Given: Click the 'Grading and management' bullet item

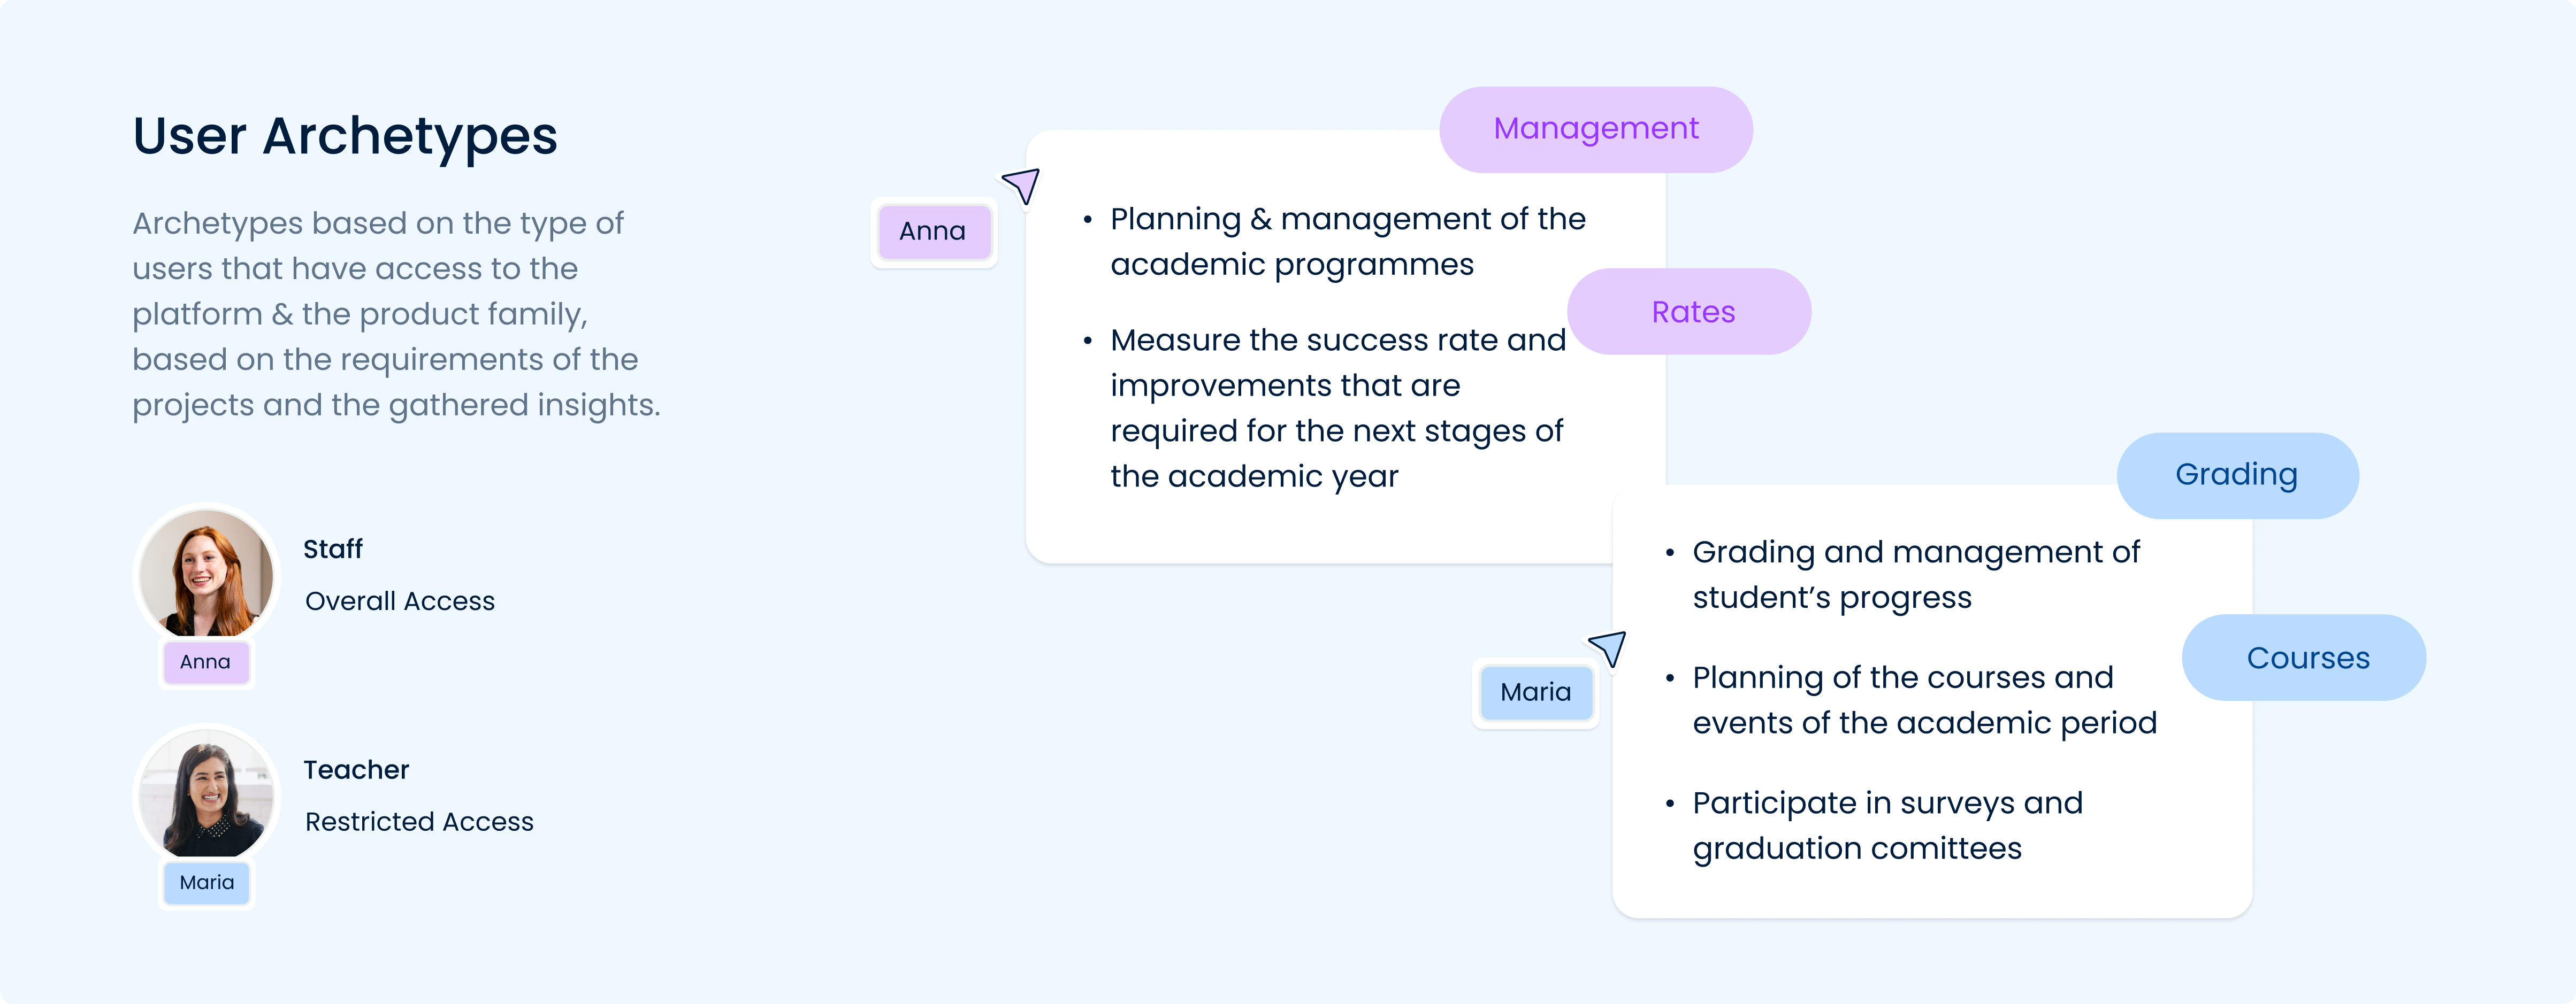Looking at the screenshot, I should click(1915, 574).
